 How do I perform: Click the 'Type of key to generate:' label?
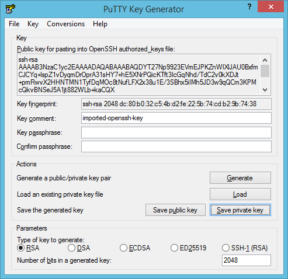pos(51,240)
